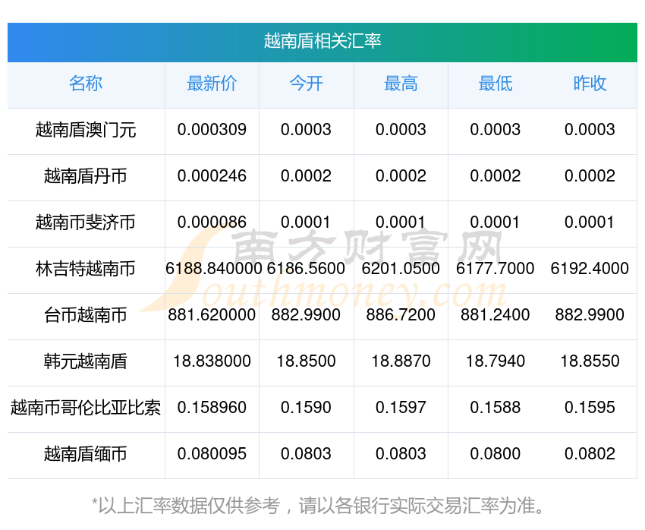This screenshot has height=530, width=645.
Task: Select the 最新价 column header
Action: click(212, 84)
